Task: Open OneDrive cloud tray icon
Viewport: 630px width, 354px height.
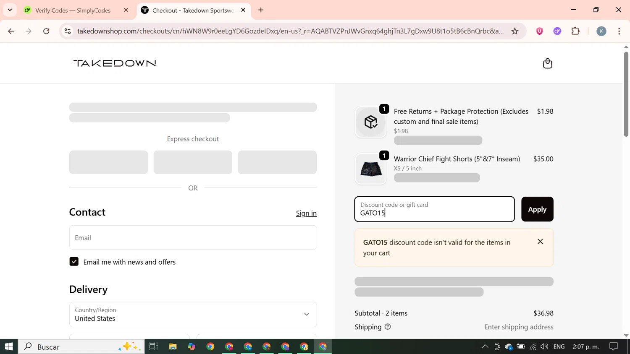Action: pos(509,346)
